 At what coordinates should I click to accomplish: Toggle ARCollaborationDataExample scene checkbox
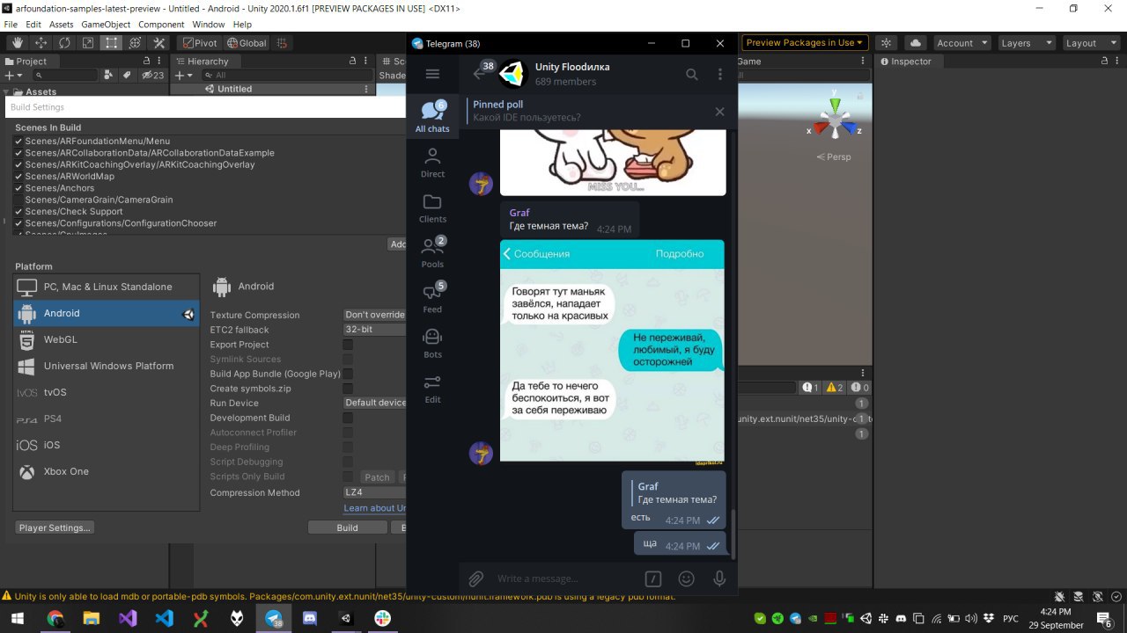[19, 153]
